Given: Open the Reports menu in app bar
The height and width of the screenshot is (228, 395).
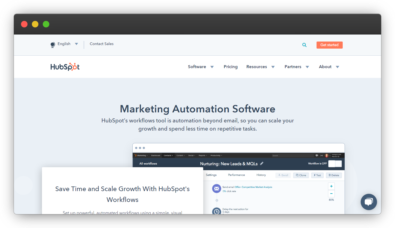Looking at the screenshot, I should pyautogui.click(x=203, y=156).
